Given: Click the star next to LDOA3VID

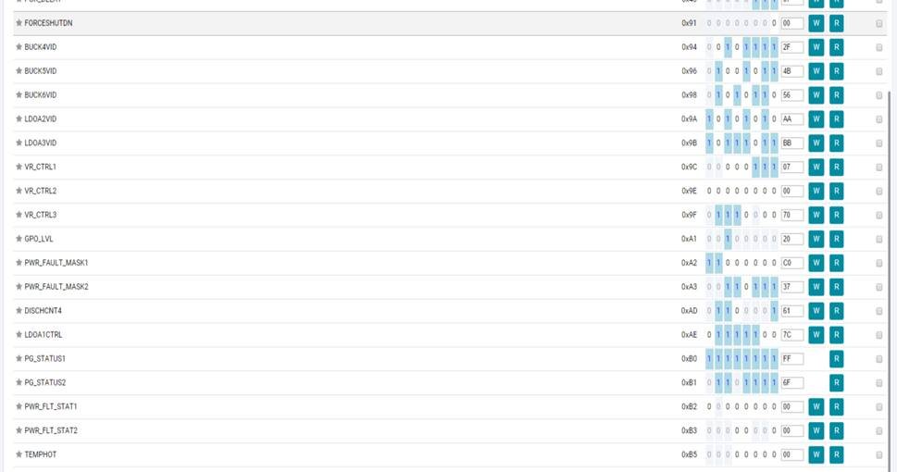Looking at the screenshot, I should click(19, 143).
